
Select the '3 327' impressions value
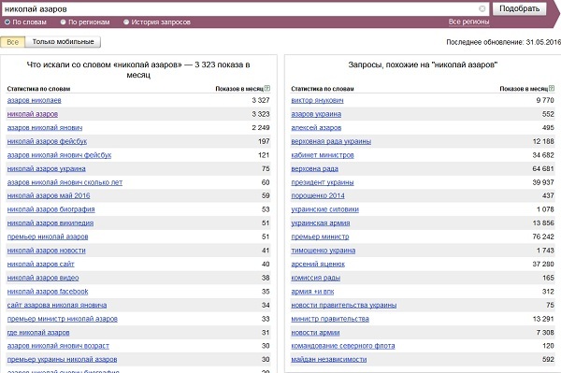[261, 100]
